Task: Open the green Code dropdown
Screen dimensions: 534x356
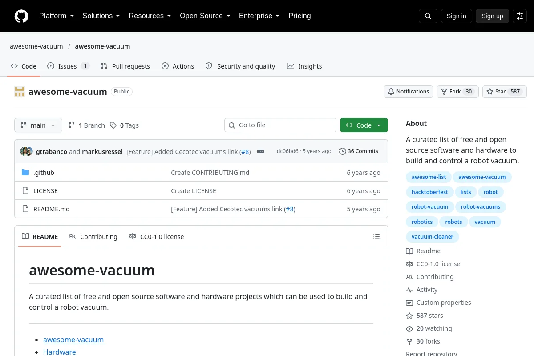Action: (x=364, y=125)
